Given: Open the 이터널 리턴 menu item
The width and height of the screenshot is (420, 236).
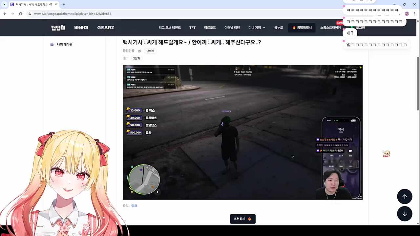Looking at the screenshot, I should pos(232,28).
